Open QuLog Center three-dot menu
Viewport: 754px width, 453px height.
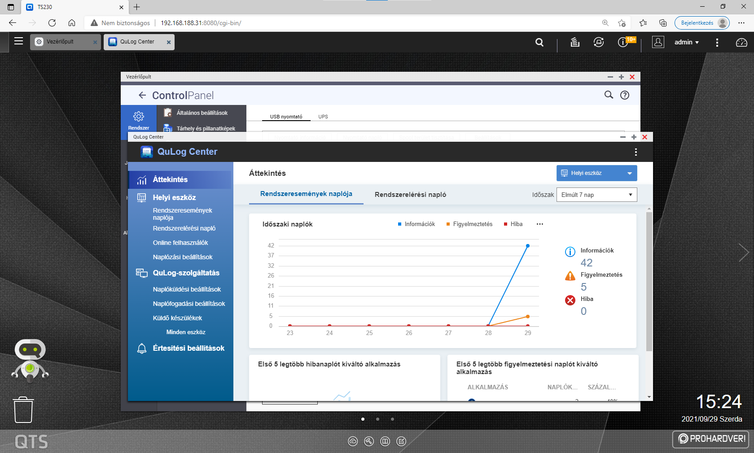(x=636, y=152)
